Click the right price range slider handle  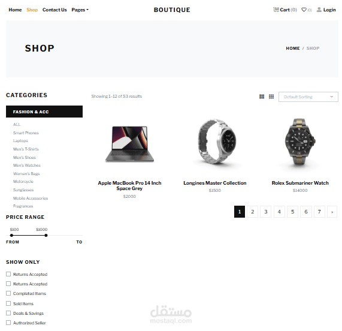coord(46,236)
